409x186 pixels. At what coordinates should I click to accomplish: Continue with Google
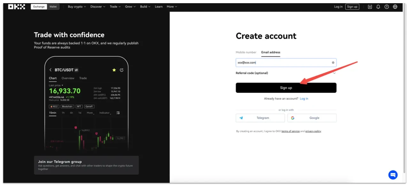[312, 118]
